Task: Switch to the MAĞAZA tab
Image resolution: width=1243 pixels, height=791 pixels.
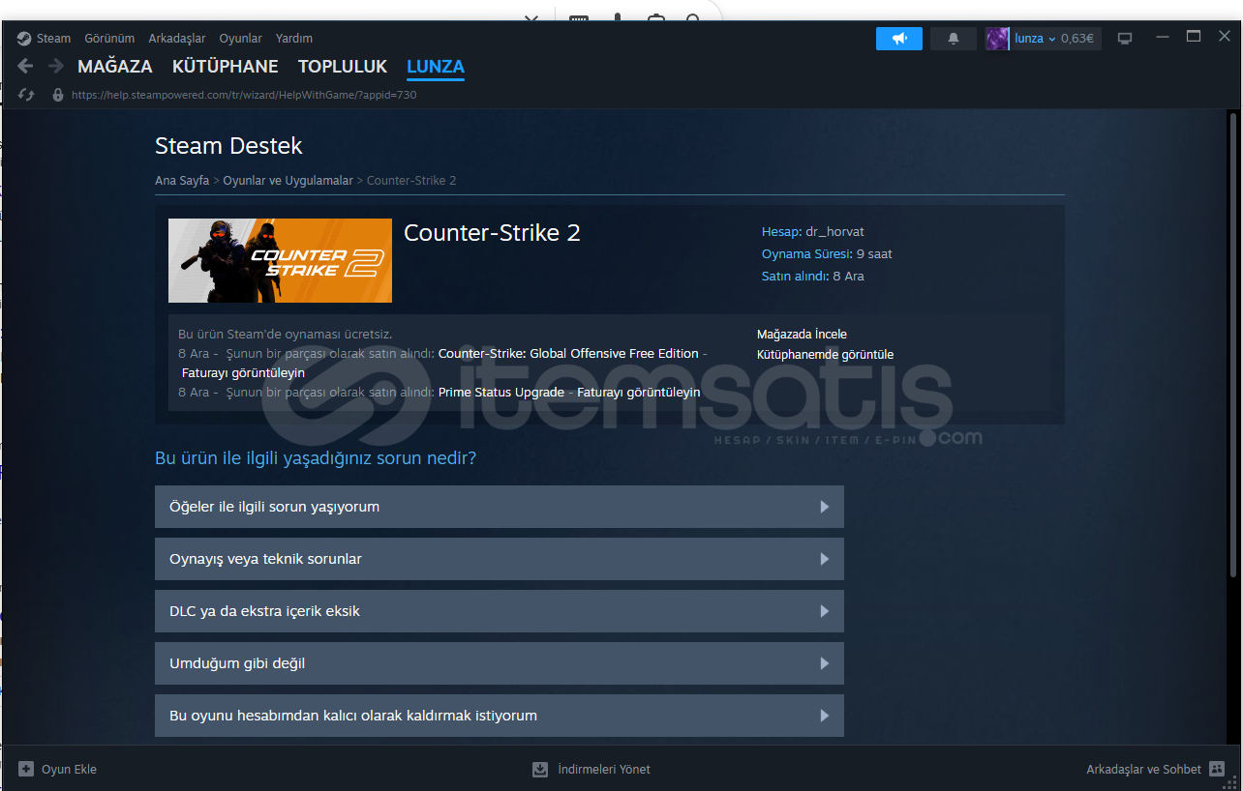Action: (115, 67)
